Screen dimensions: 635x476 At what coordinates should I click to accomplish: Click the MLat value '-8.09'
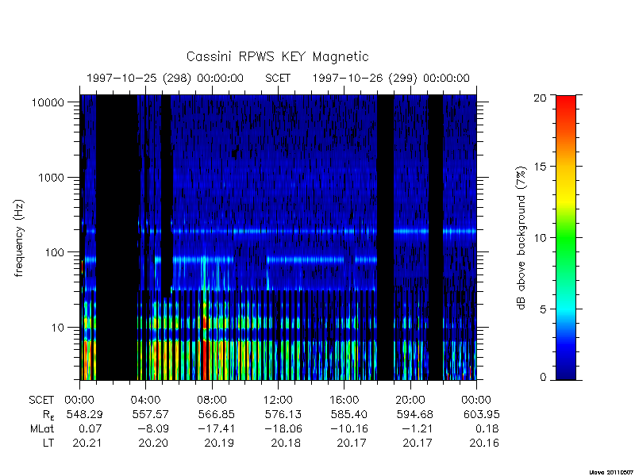click(152, 428)
